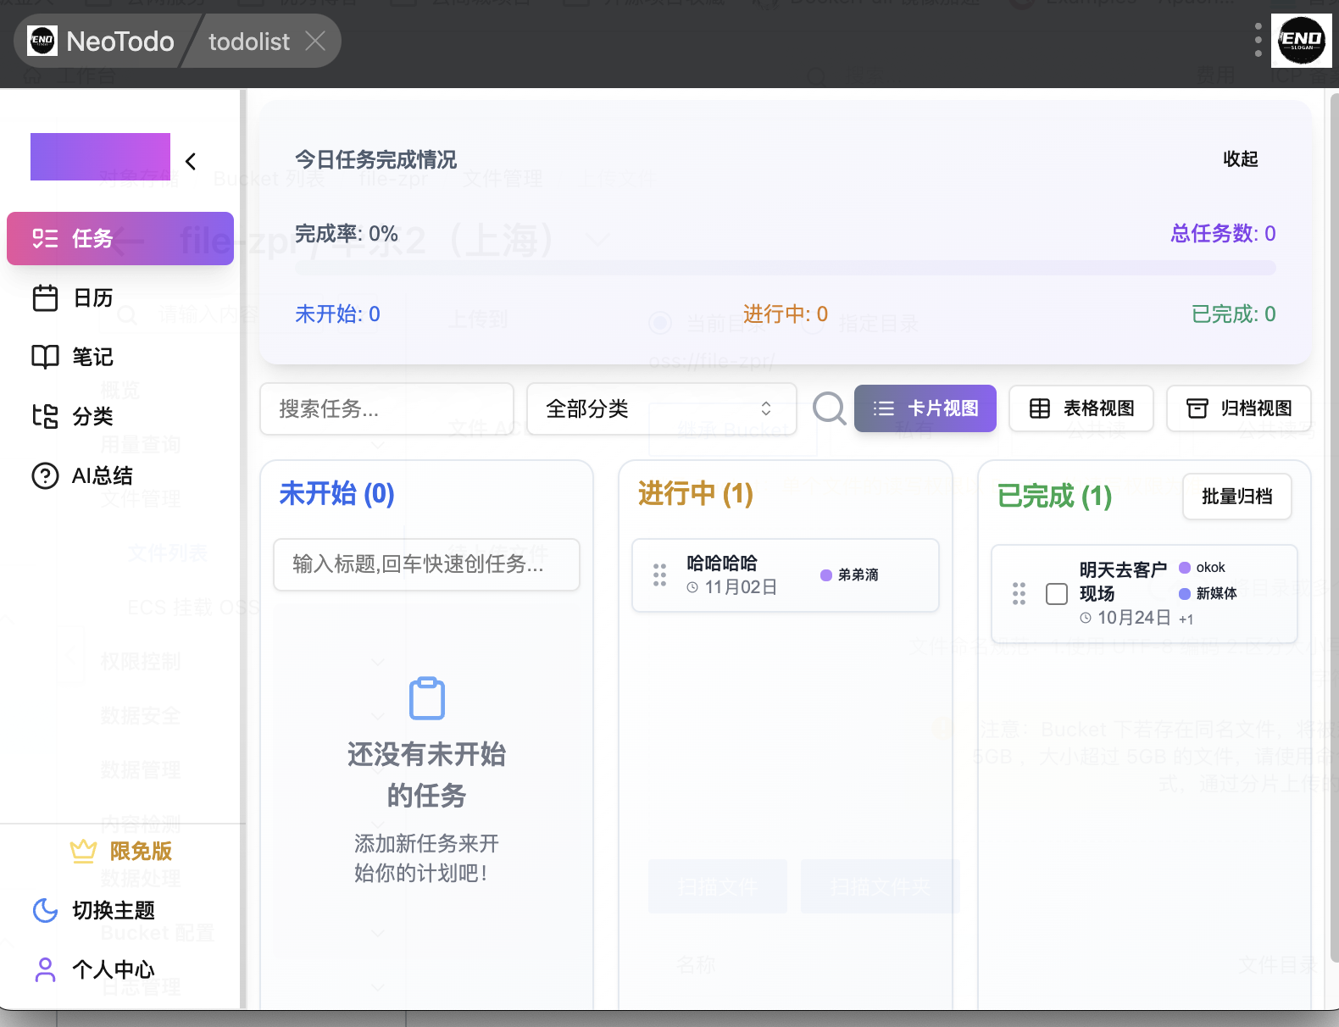Toggle theme via 切换主题

tap(114, 910)
